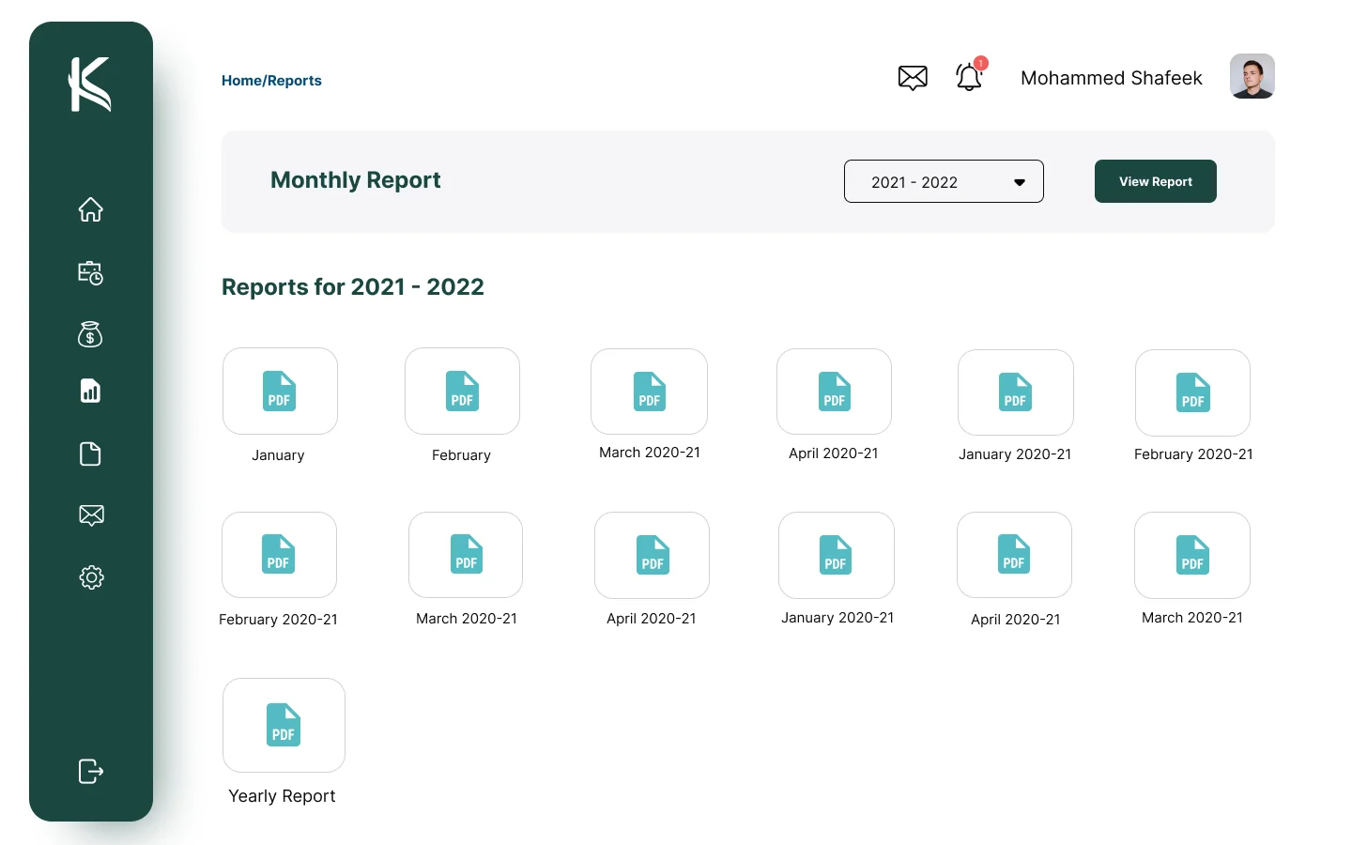
Task: Click the dropdown arrow in year selector
Action: click(1020, 182)
